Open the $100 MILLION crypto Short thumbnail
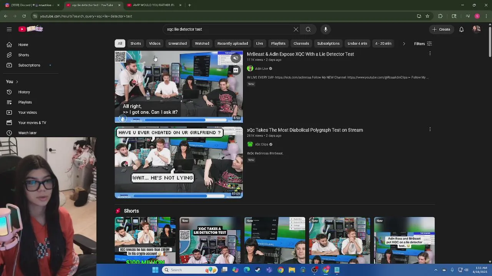 pos(145,240)
